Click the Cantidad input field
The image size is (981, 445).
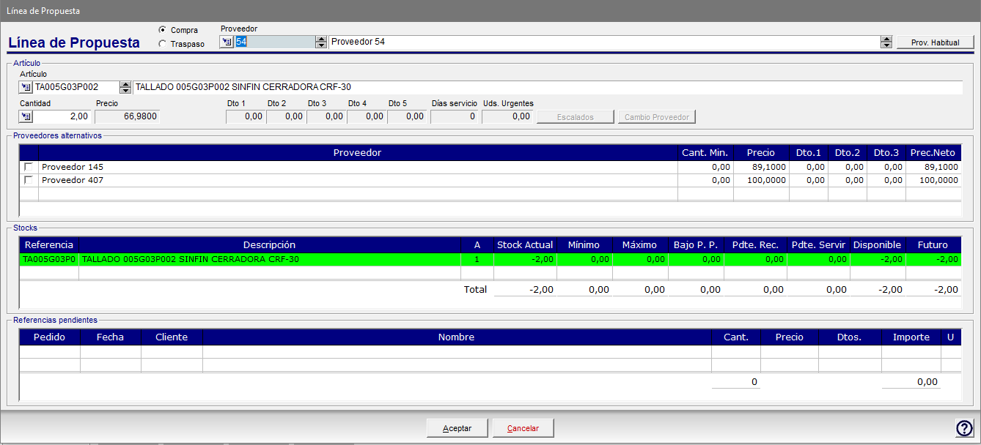coord(62,116)
